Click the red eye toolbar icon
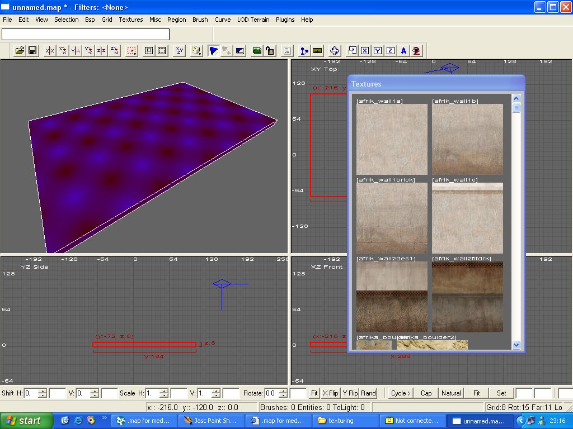Viewport: 573px width, 429px height. (416, 51)
